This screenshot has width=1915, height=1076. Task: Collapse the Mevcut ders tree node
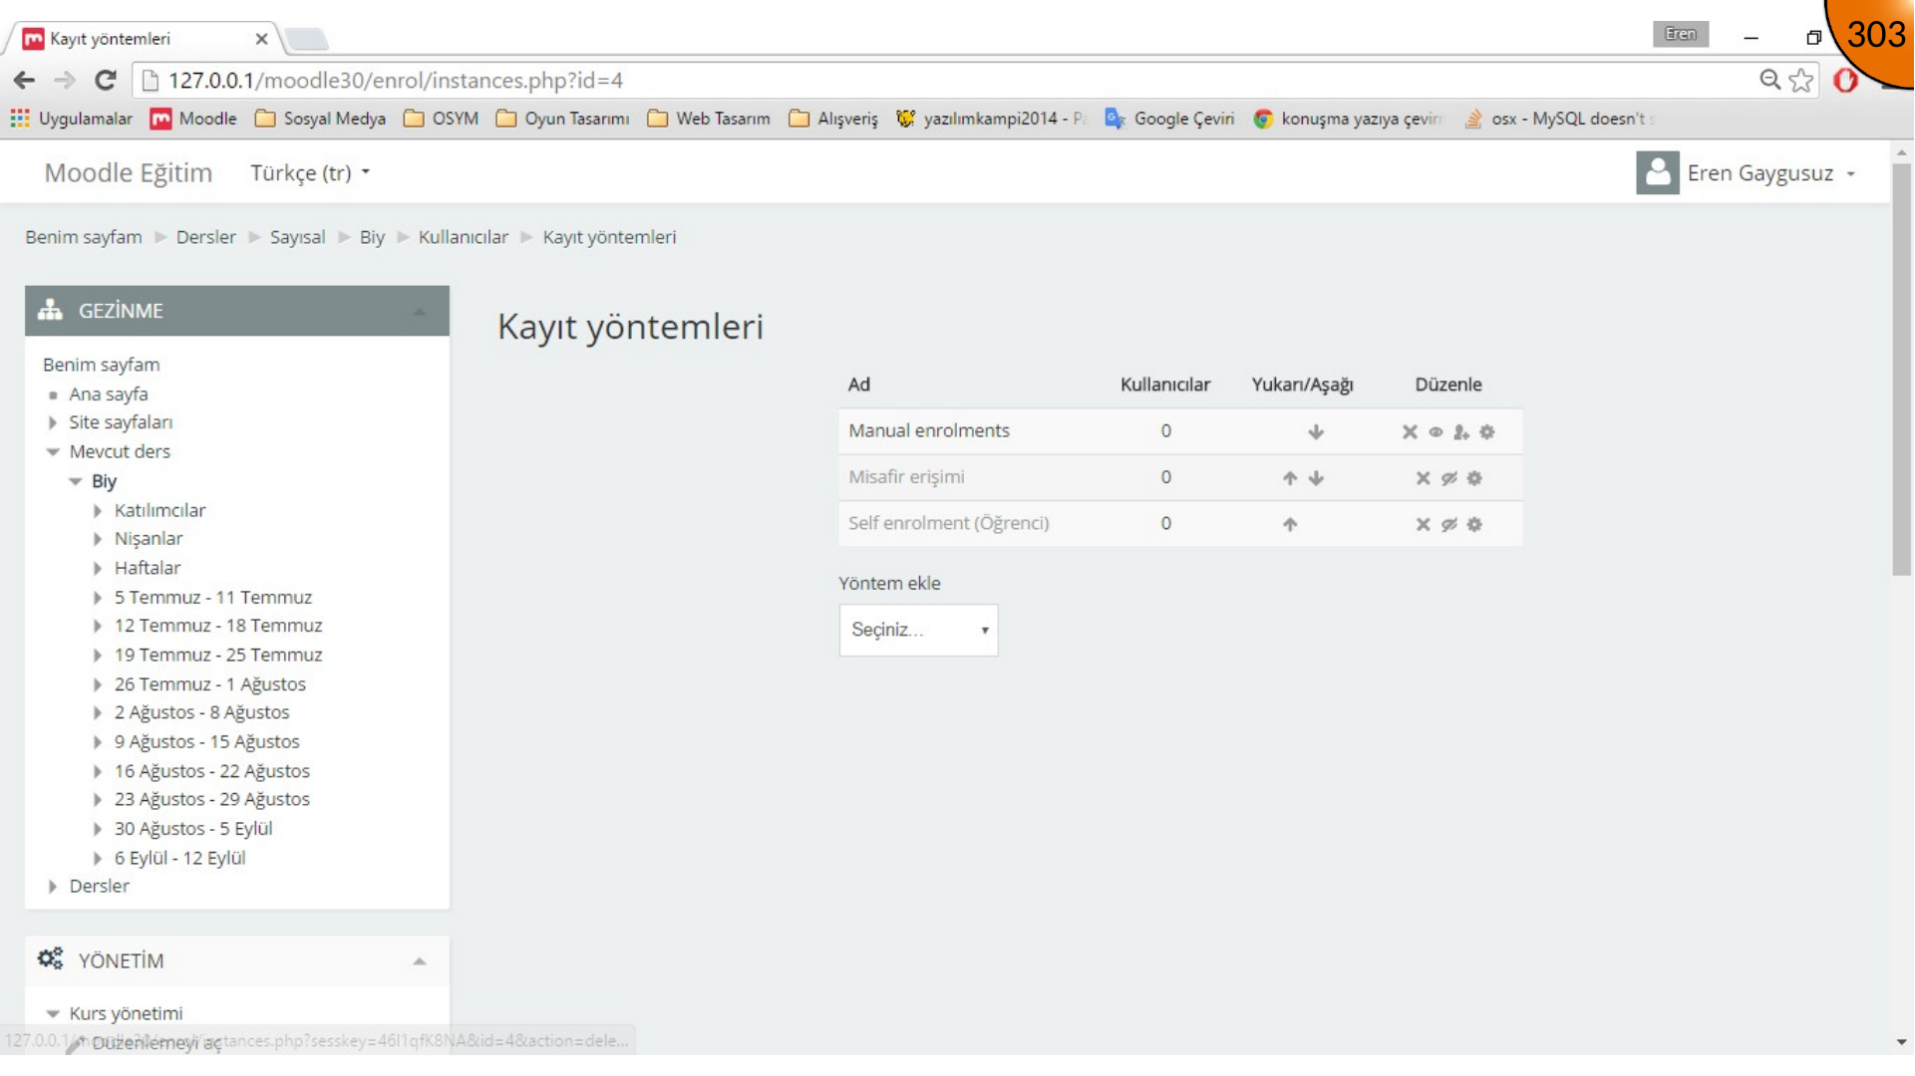point(53,452)
